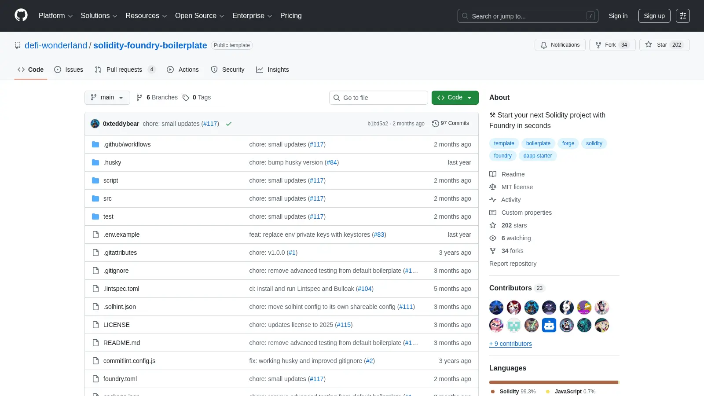The width and height of the screenshot is (704, 396).
Task: Click the README.md file icon
Action: [95, 343]
